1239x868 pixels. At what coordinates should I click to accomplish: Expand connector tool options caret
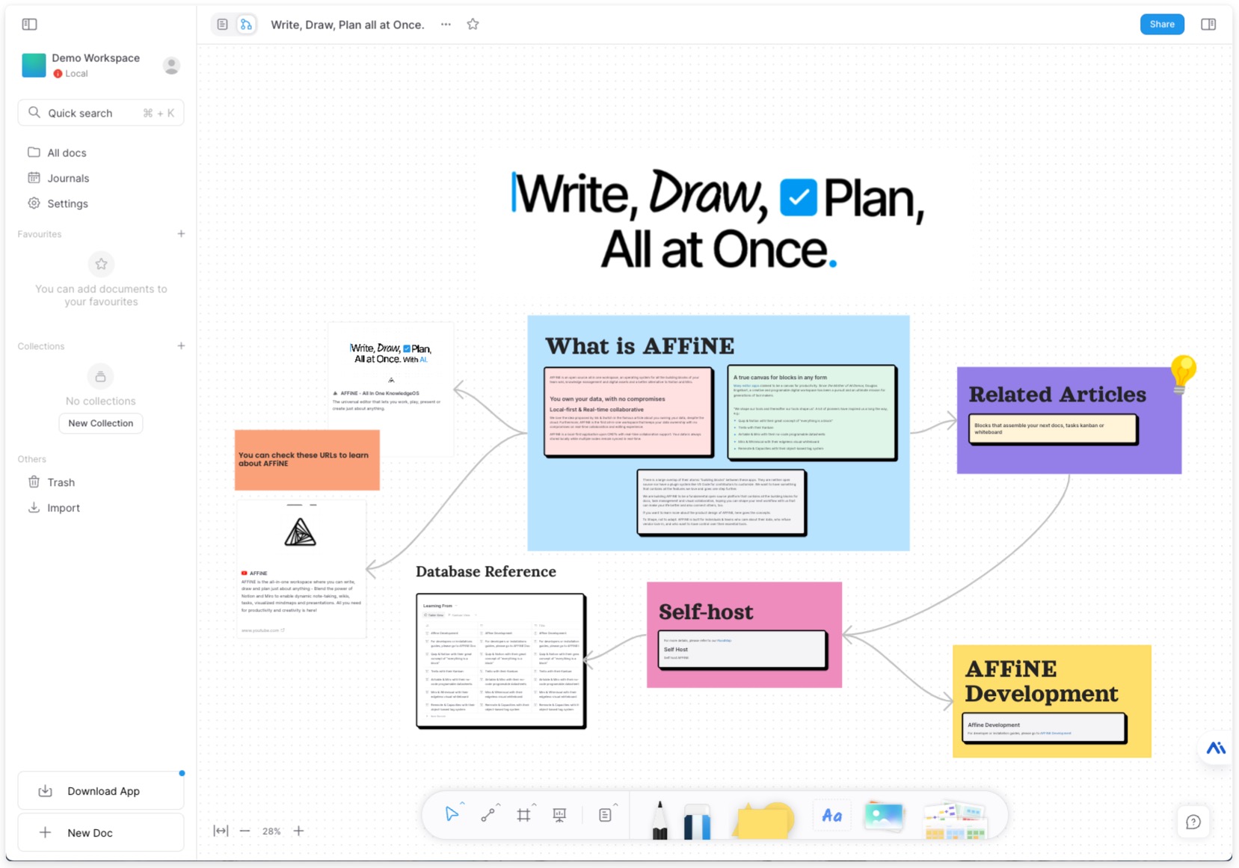pyautogui.click(x=498, y=805)
